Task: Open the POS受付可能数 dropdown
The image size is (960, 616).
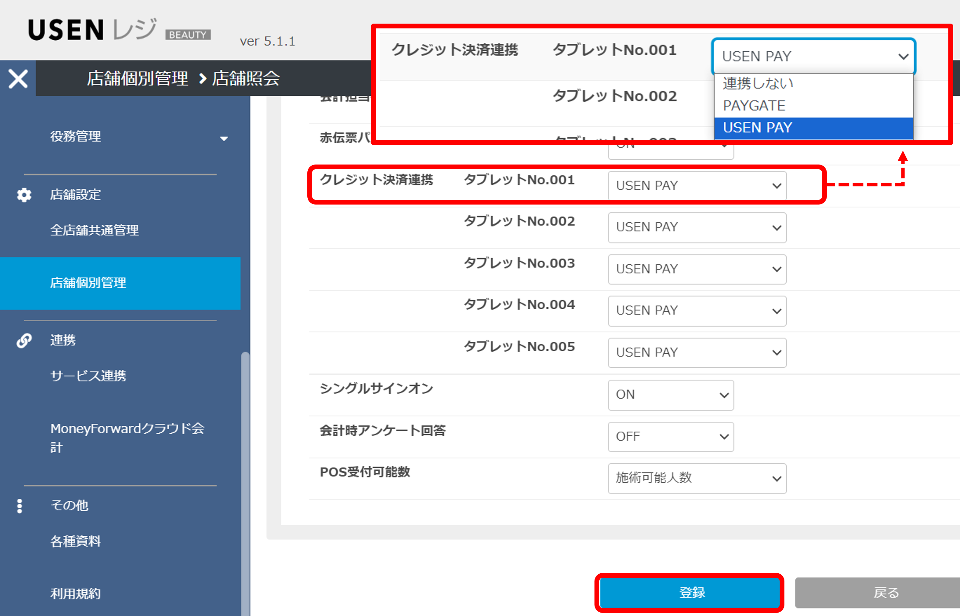Action: 697,478
